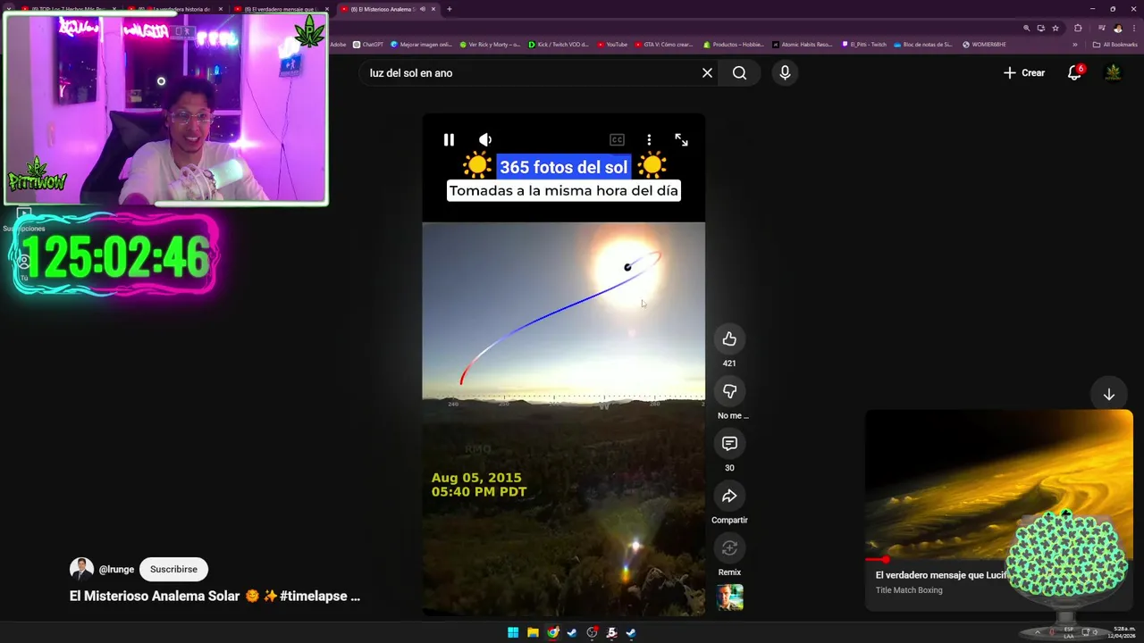Go to next Short with the down arrow
Image resolution: width=1144 pixels, height=643 pixels.
1108,395
